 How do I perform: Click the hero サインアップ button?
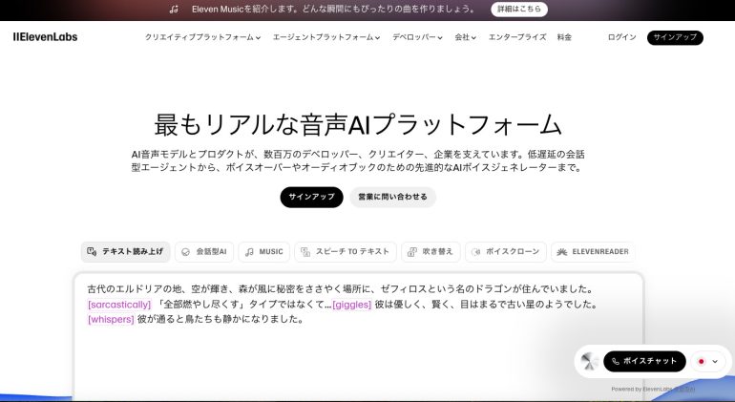pos(312,197)
